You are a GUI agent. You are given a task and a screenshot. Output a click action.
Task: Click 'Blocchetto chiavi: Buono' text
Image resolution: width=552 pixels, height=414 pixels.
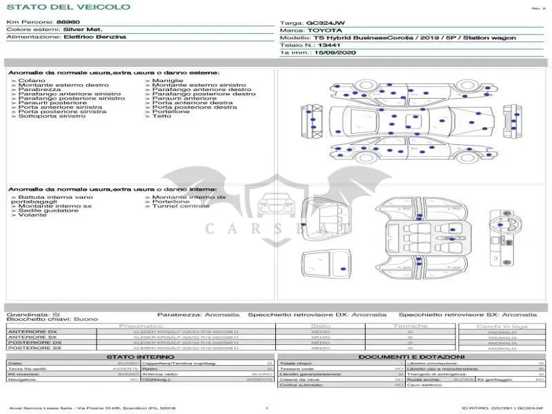coord(52,319)
